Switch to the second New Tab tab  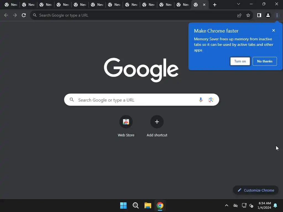pos(28,5)
